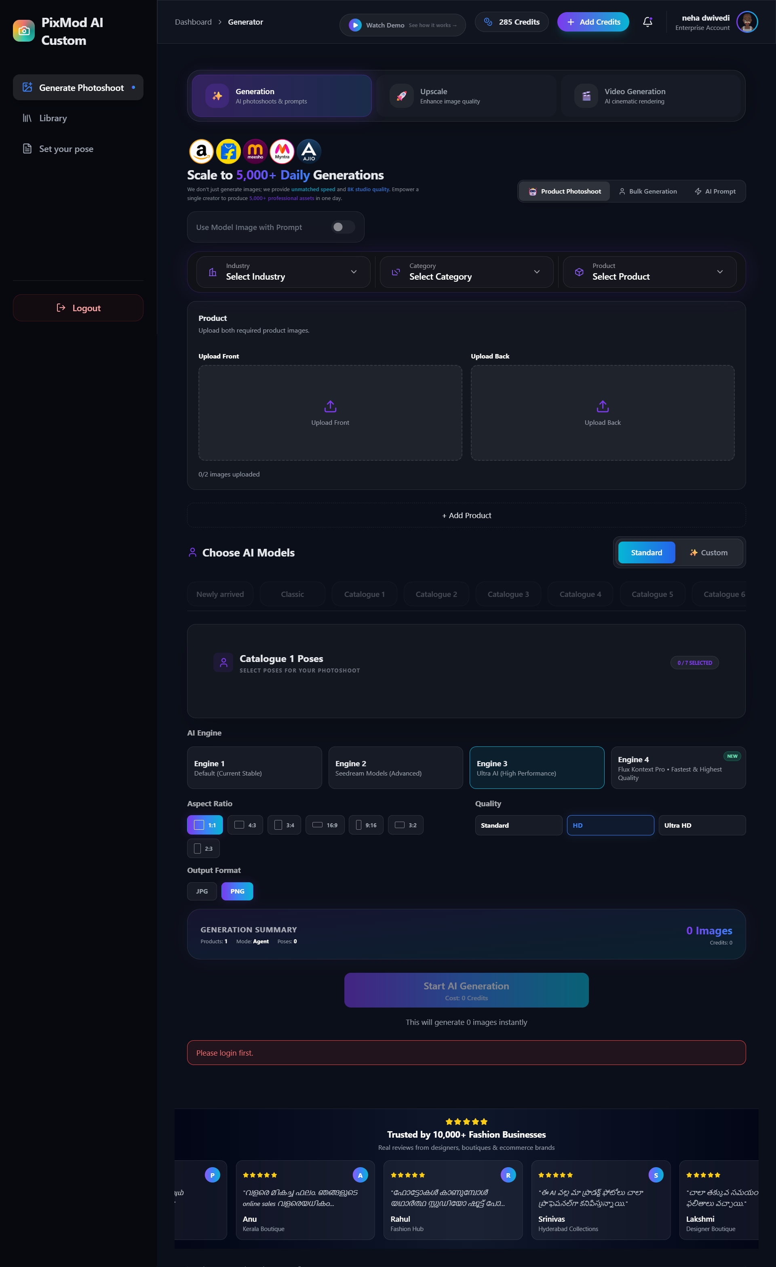Open the Catalogue 2 tab
The width and height of the screenshot is (776, 1267).
(x=436, y=594)
